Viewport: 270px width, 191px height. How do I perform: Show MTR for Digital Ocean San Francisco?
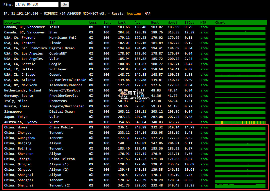pos(204,48)
